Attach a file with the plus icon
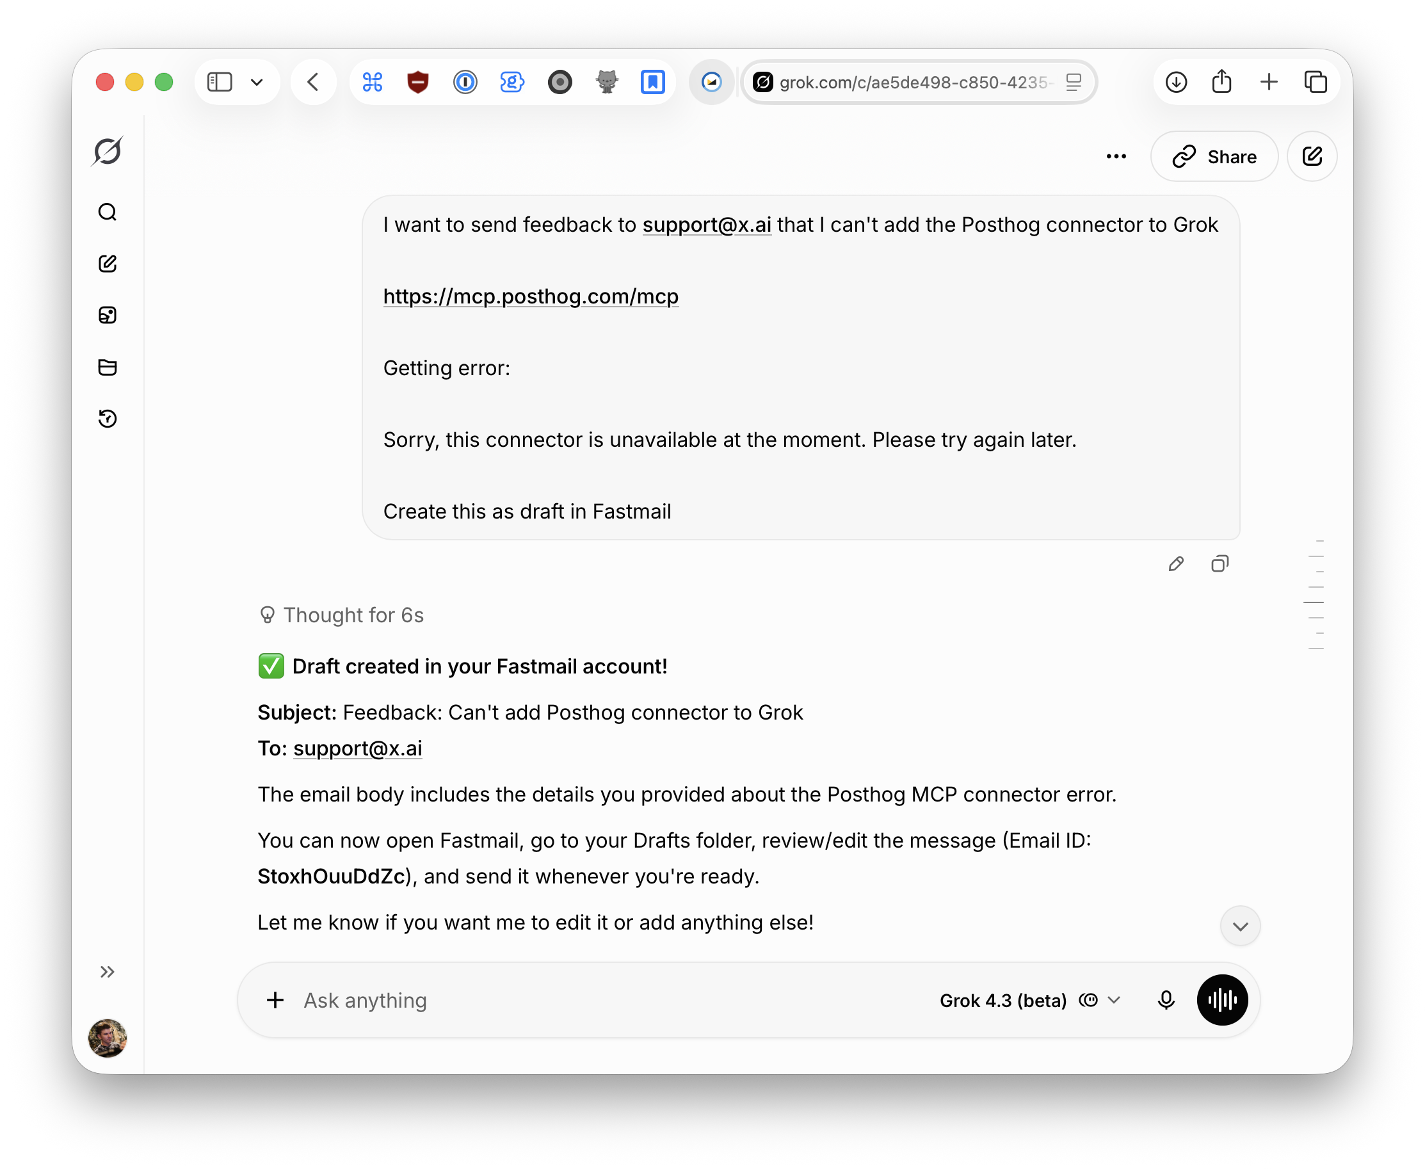 [x=275, y=1000]
